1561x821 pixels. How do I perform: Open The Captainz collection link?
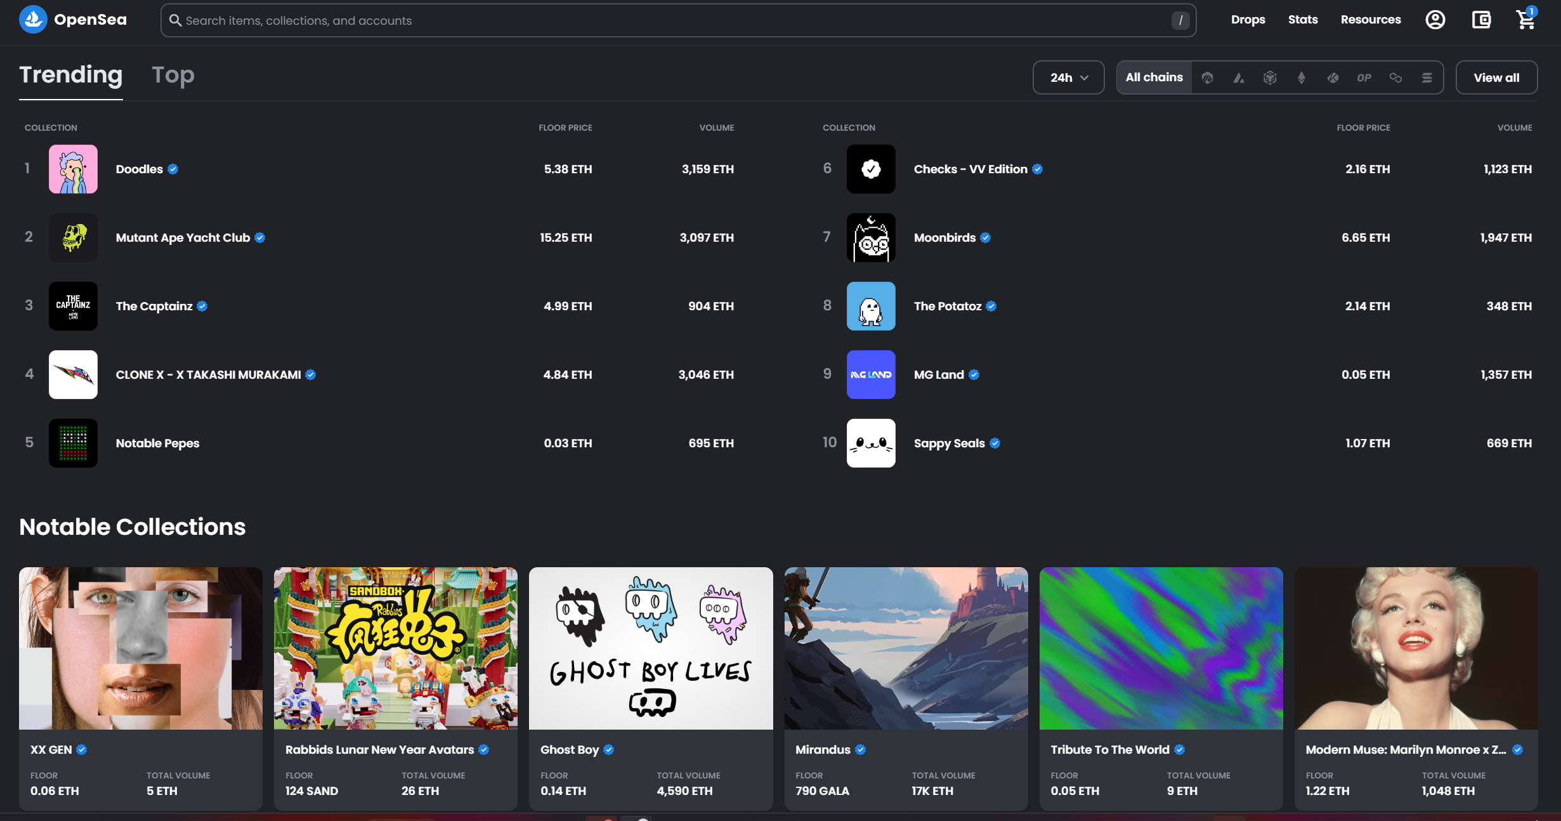[153, 306]
